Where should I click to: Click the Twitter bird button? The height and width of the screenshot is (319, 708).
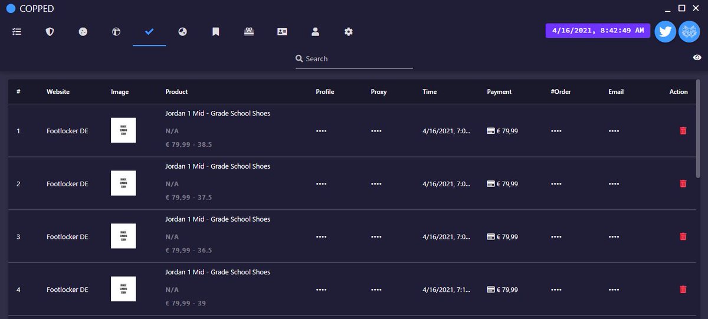click(x=666, y=31)
